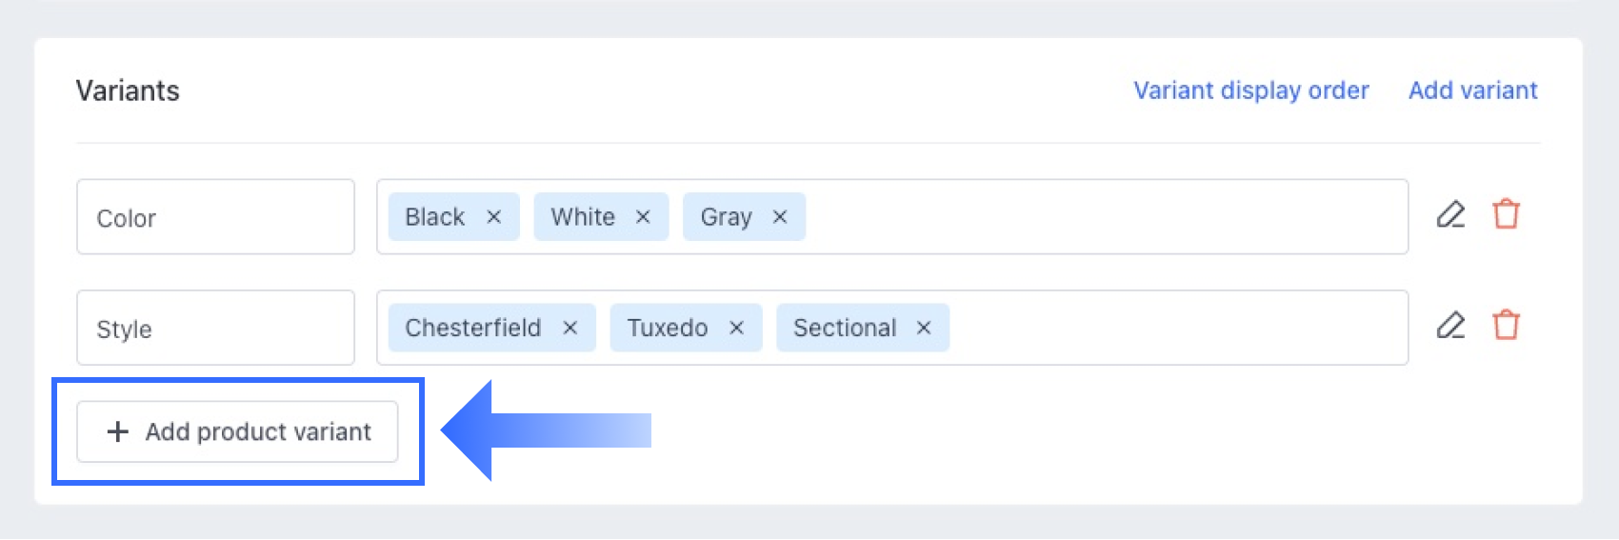
Task: Remove the Tuxedo style tag
Action: pos(736,328)
